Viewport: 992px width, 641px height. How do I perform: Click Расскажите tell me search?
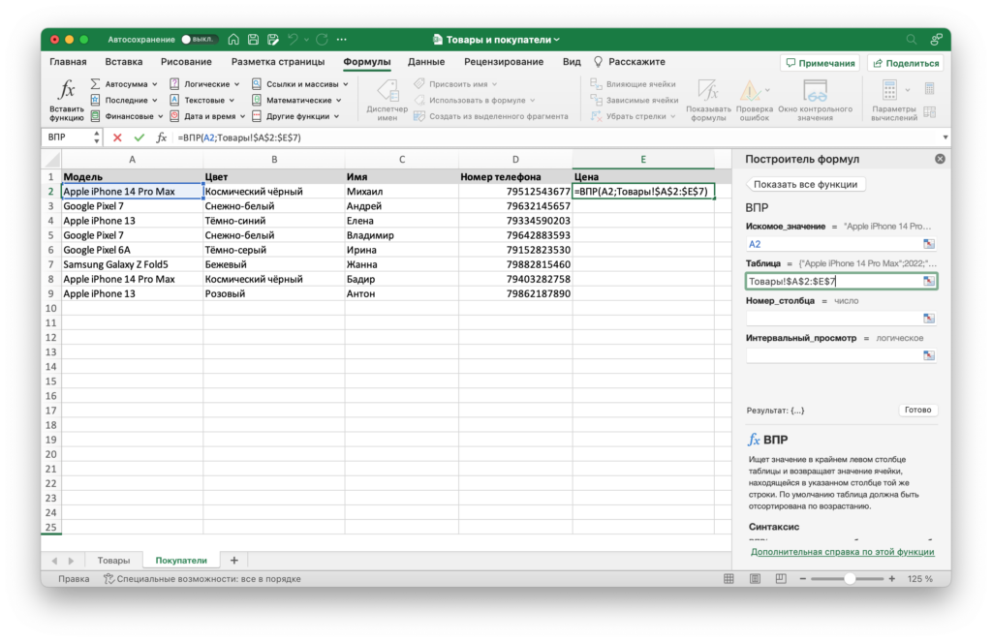click(x=630, y=62)
